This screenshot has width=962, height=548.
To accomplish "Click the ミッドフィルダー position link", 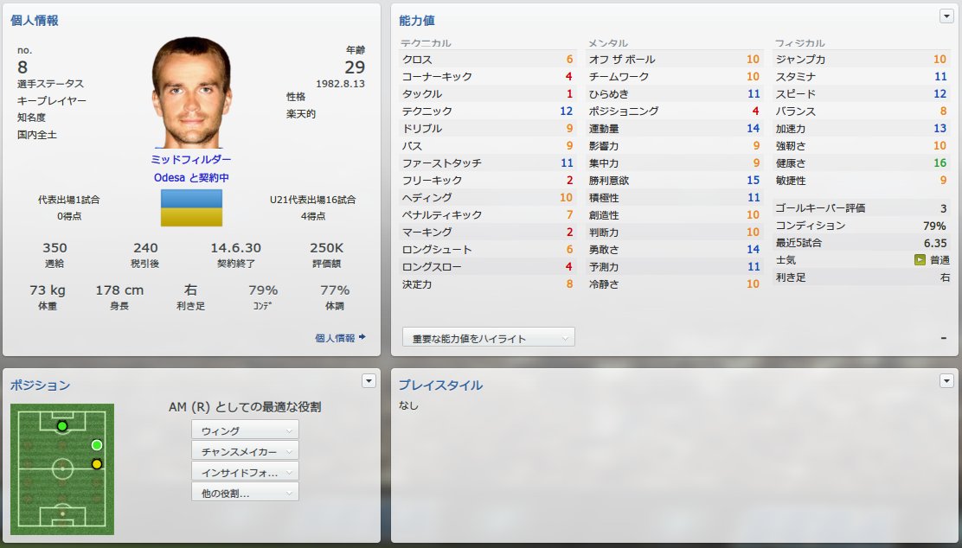I will click(191, 159).
